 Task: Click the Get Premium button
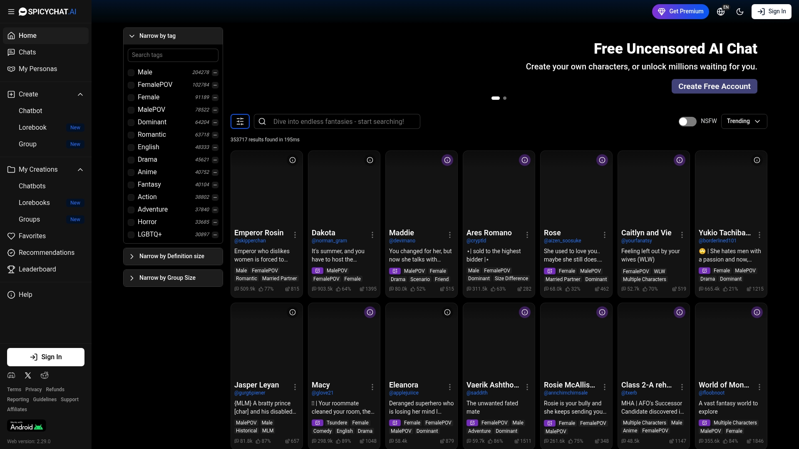(680, 12)
